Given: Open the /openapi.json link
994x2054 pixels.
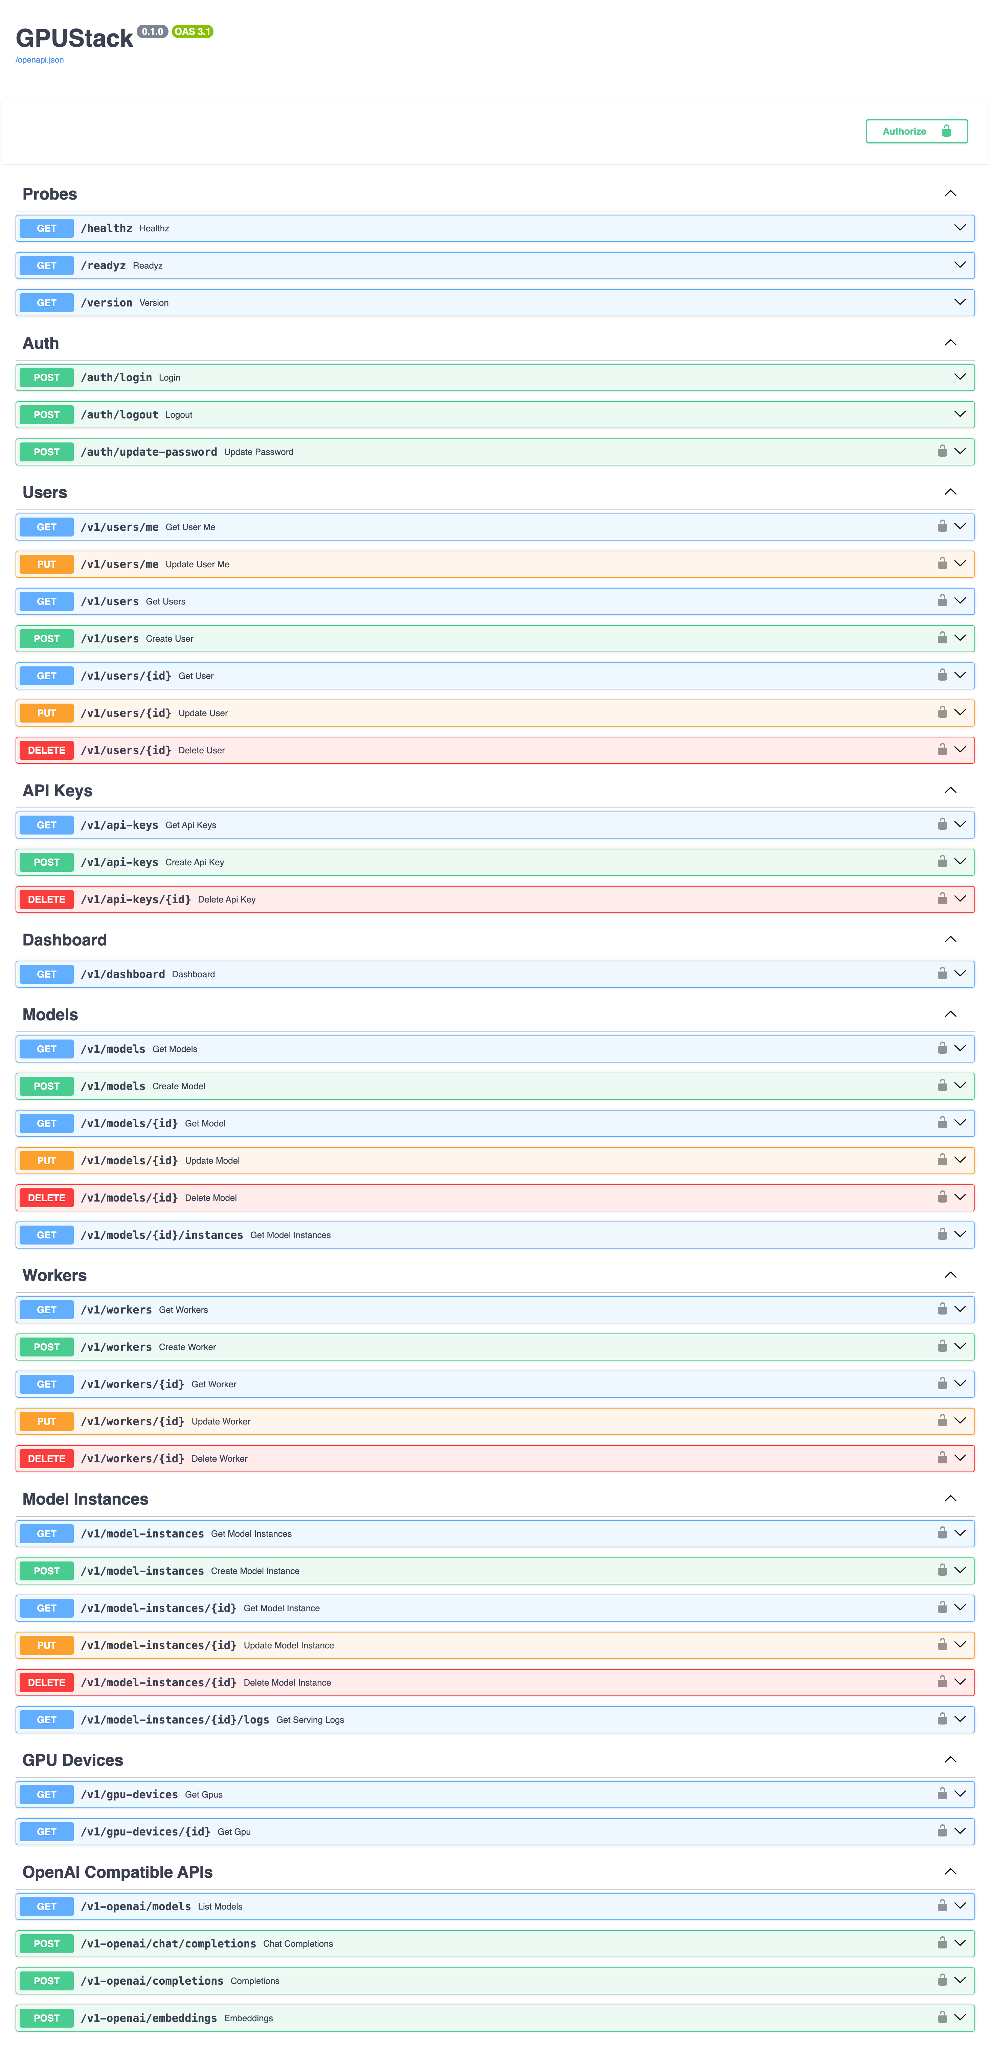Looking at the screenshot, I should point(40,60).
